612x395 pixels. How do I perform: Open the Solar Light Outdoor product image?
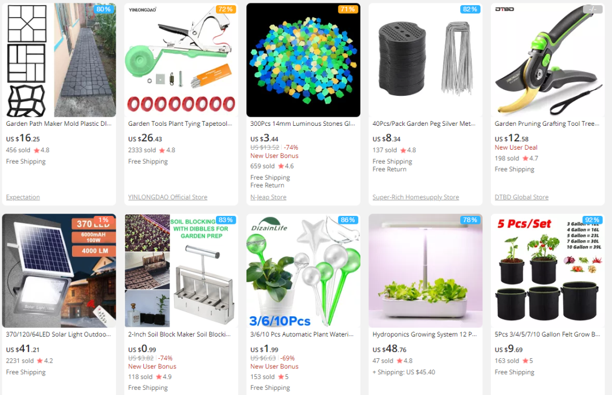pyautogui.click(x=59, y=270)
